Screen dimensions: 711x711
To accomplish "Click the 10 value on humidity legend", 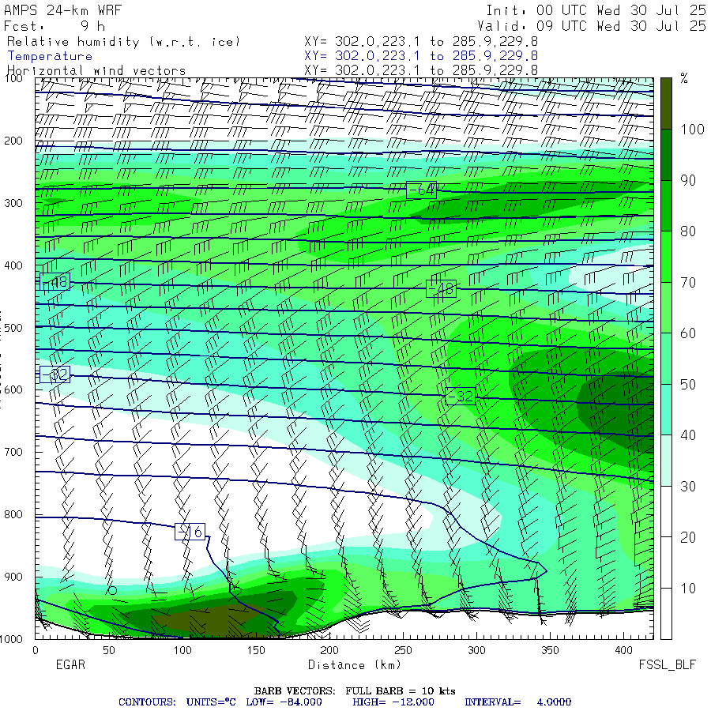I will point(688,589).
